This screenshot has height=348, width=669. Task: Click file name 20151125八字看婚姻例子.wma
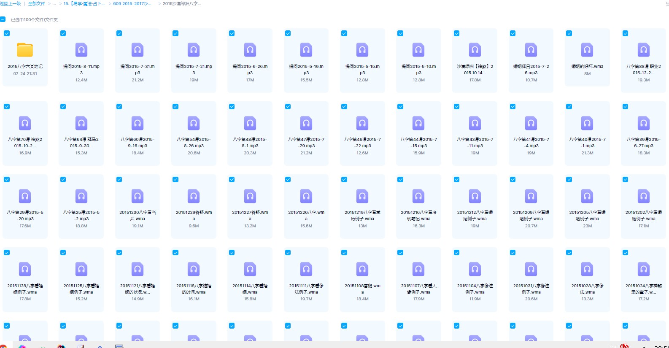tap(81, 289)
